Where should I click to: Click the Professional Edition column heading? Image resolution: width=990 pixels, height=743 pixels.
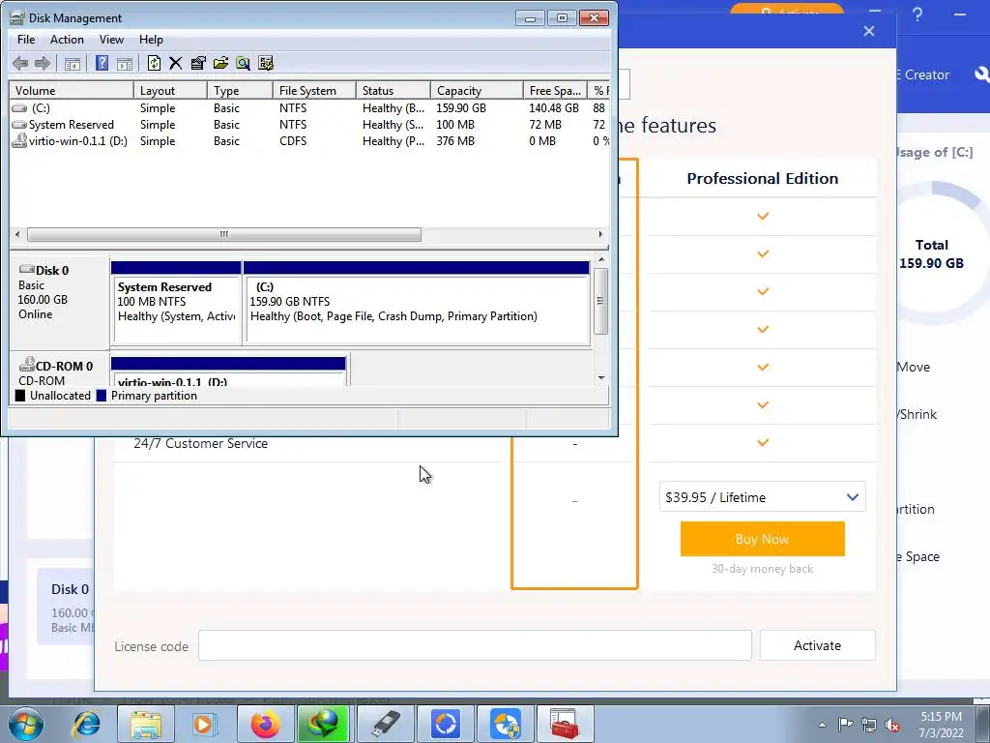tap(762, 178)
